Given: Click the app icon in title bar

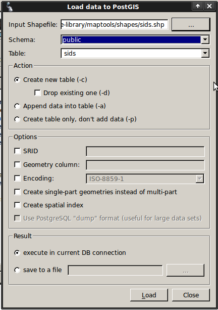Looking at the screenshot, I should tap(9, 7).
